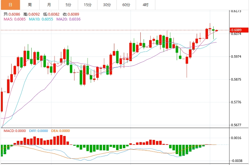The image size is (250, 165).
Task: Click the 0.5776 price axis label
Action: [236, 102]
